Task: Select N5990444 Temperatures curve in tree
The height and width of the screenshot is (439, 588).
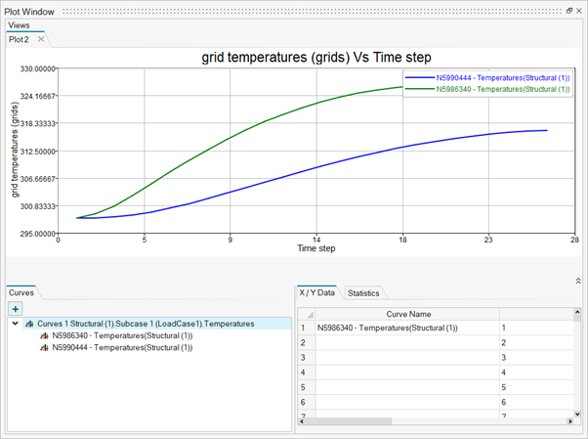Action: (x=121, y=347)
